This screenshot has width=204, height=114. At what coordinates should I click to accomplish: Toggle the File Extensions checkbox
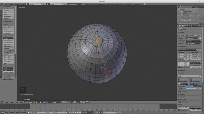191,79
